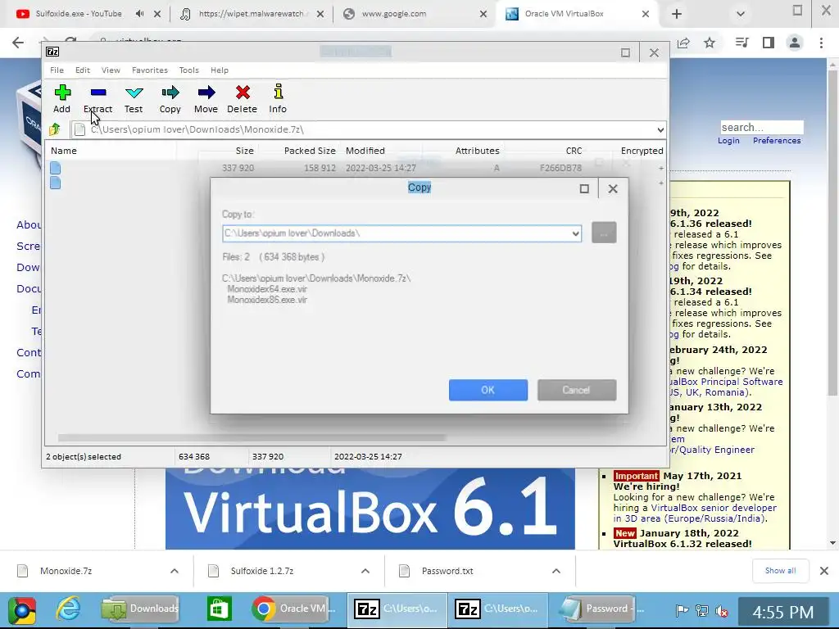The width and height of the screenshot is (839, 629).
Task: Expand options for Sulfoxide 1.2.7z download
Action: pos(365,571)
